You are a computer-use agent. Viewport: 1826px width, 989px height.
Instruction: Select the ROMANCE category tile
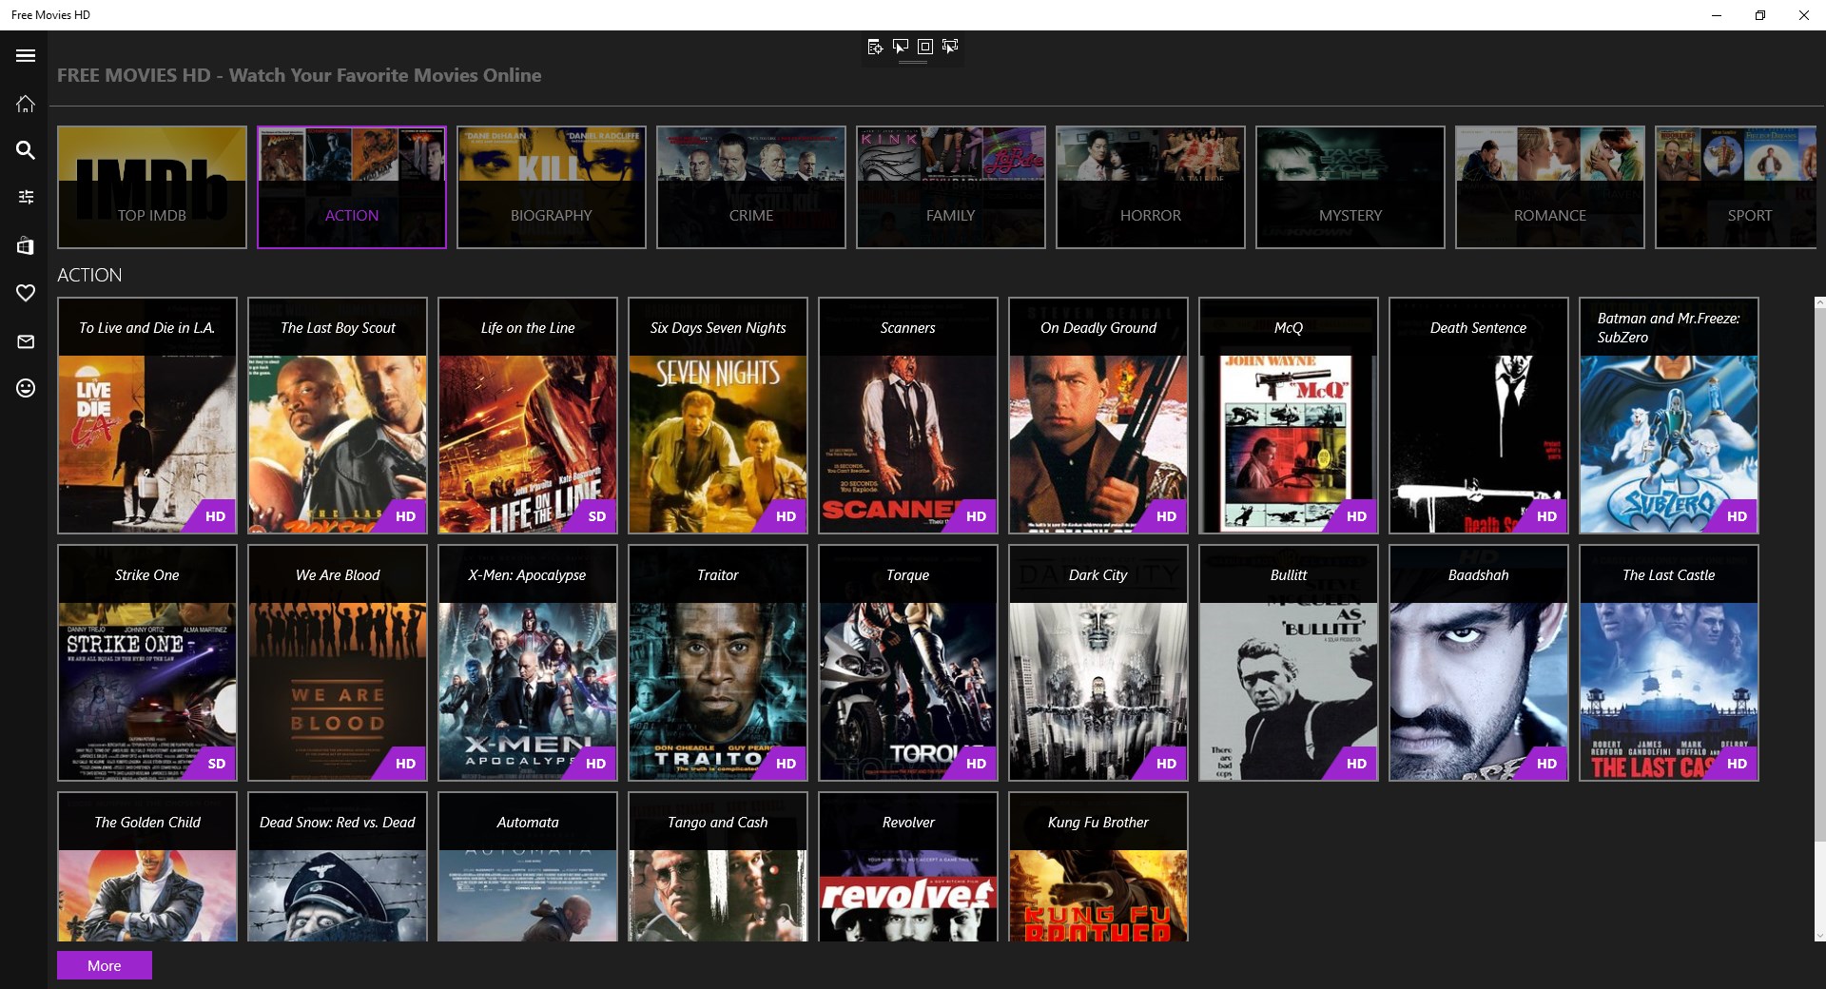point(1550,187)
